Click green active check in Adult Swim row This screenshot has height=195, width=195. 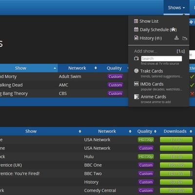coord(192,77)
